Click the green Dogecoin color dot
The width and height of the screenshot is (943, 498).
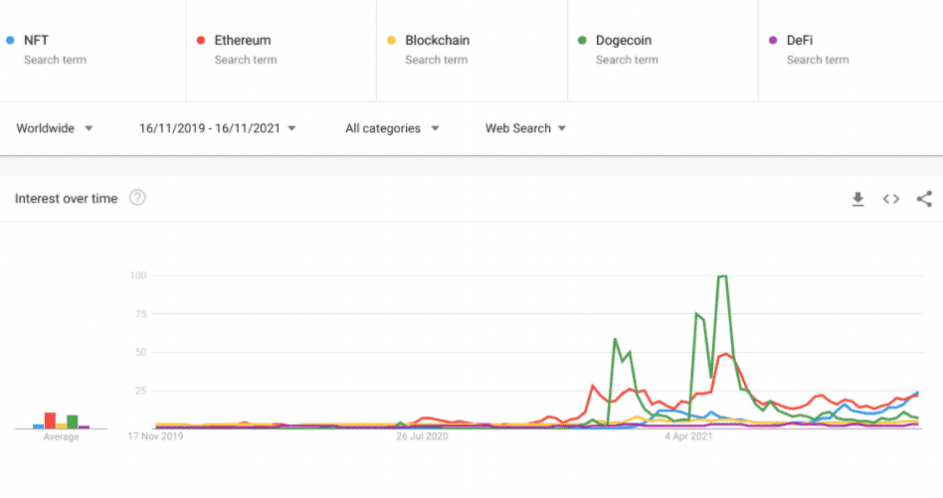(582, 41)
